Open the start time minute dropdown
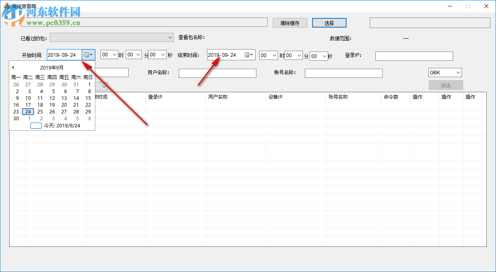This screenshot has width=496, height=272. 139,54
